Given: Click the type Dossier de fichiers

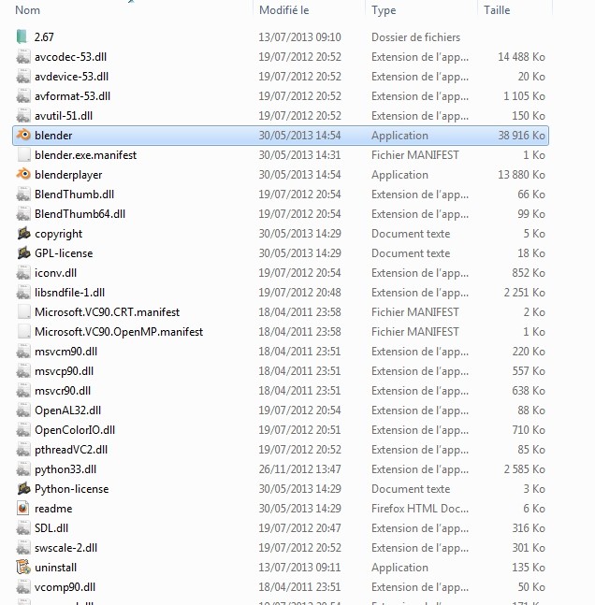Looking at the screenshot, I should [415, 37].
